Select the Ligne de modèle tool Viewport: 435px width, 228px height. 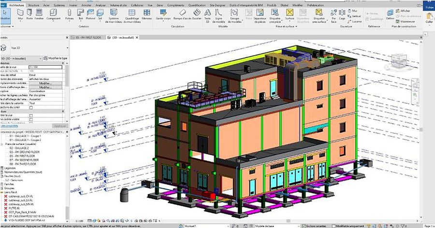pos(218,15)
